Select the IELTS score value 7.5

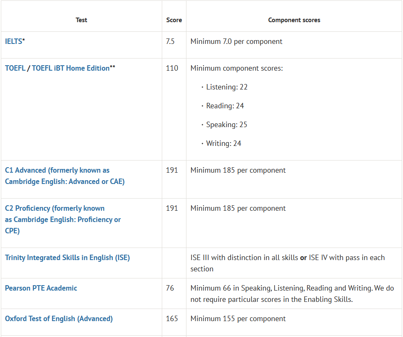[x=170, y=41]
